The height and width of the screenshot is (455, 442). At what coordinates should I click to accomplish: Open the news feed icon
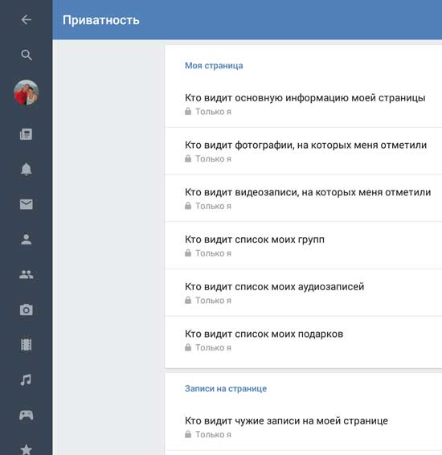pos(26,134)
